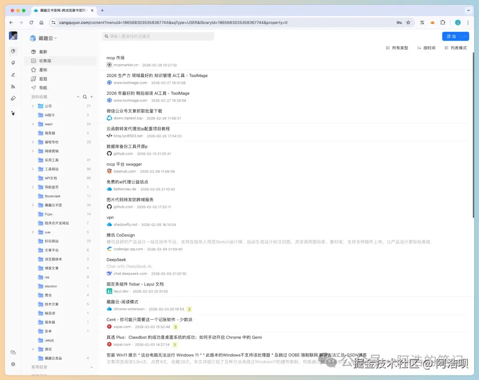Viewport: 479px width, 380px height.
Task: Click the password key icon in address bar
Action: [x=399, y=22]
